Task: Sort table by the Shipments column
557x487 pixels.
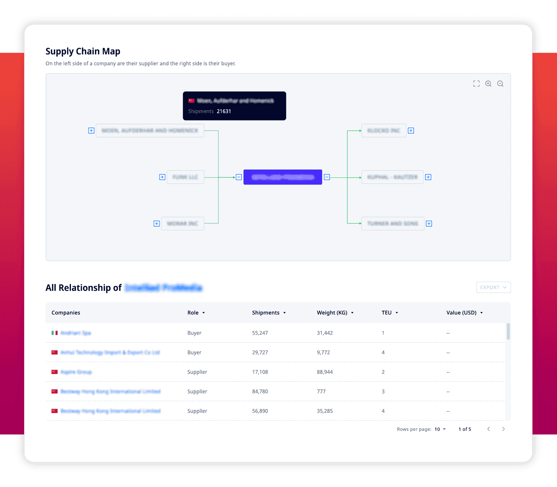Action: [269, 313]
